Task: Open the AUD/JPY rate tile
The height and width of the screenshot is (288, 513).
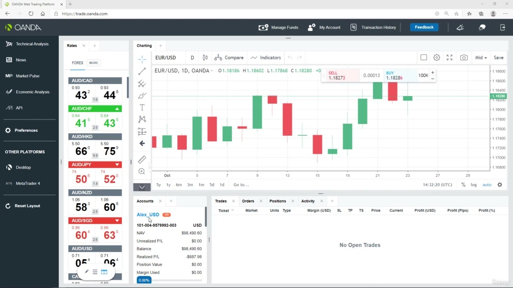Action: (x=95, y=174)
